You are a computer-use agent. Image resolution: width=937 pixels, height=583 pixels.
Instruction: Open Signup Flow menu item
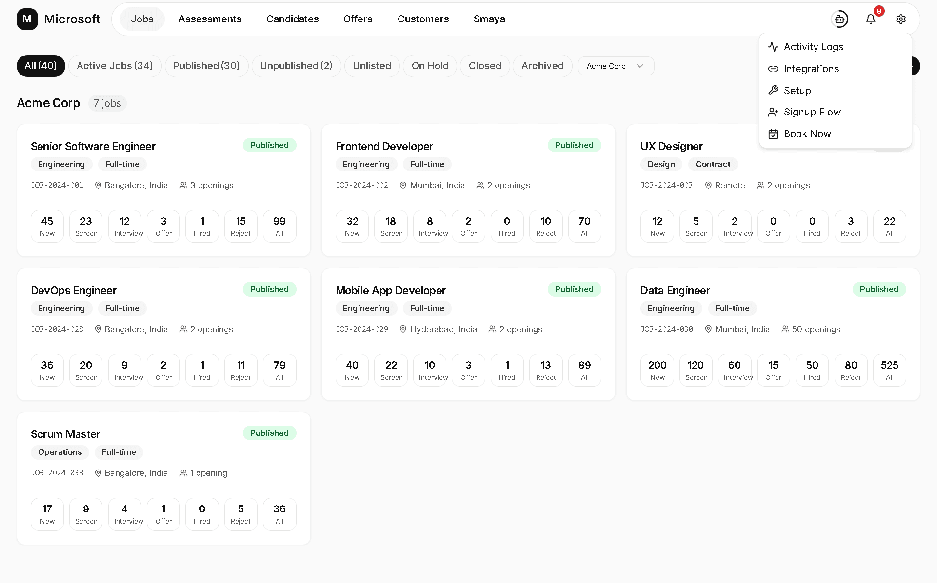(835, 112)
